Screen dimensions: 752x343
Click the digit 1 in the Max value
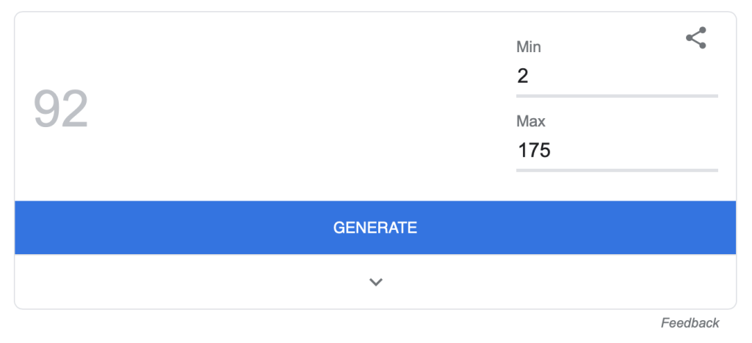click(522, 151)
